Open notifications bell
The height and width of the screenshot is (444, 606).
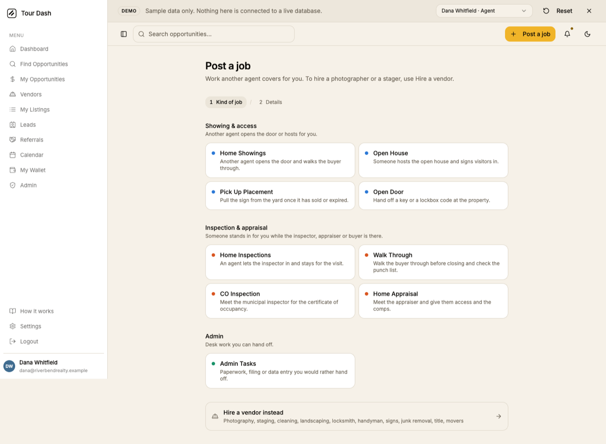(567, 34)
